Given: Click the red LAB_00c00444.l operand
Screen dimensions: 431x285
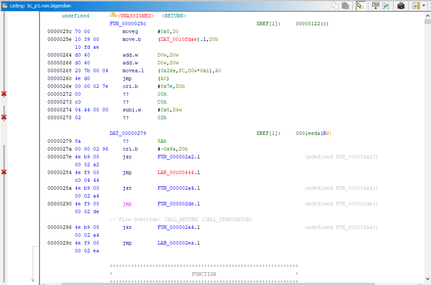Looking at the screenshot, I should (x=179, y=172).
